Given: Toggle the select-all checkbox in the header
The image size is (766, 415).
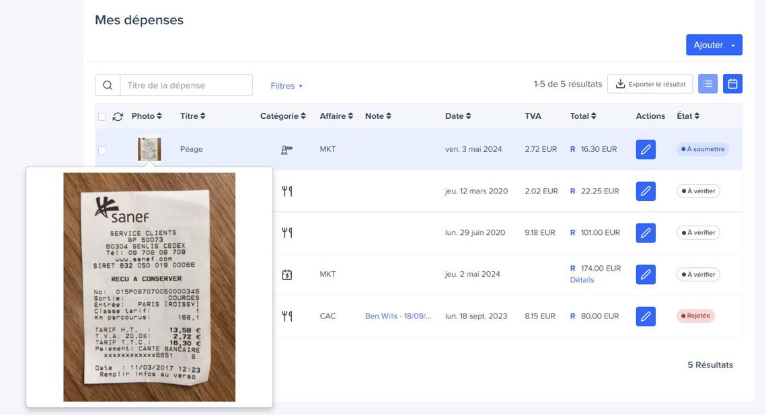Looking at the screenshot, I should tap(102, 117).
